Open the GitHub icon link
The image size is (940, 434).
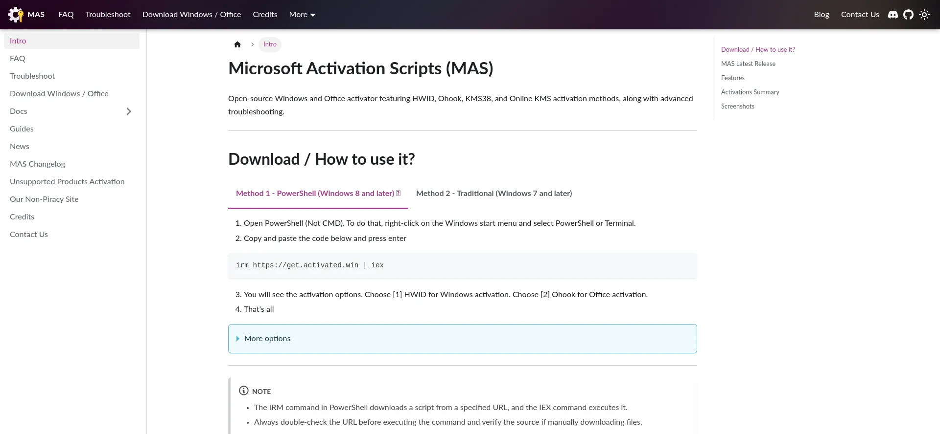pyautogui.click(x=909, y=15)
